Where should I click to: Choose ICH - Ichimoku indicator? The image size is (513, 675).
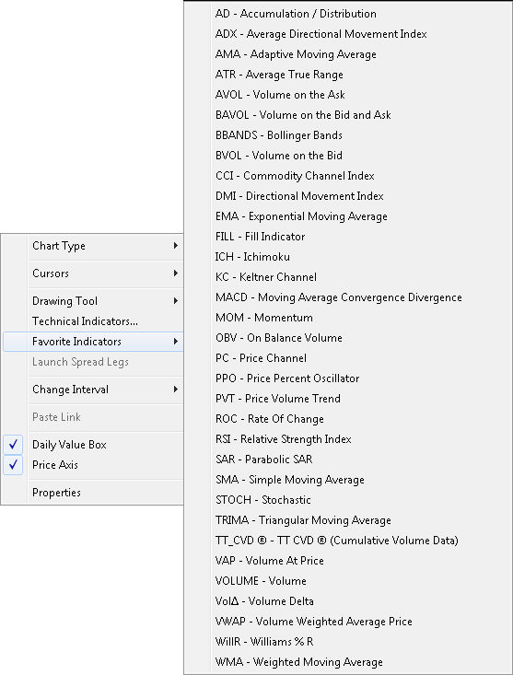[348, 257]
